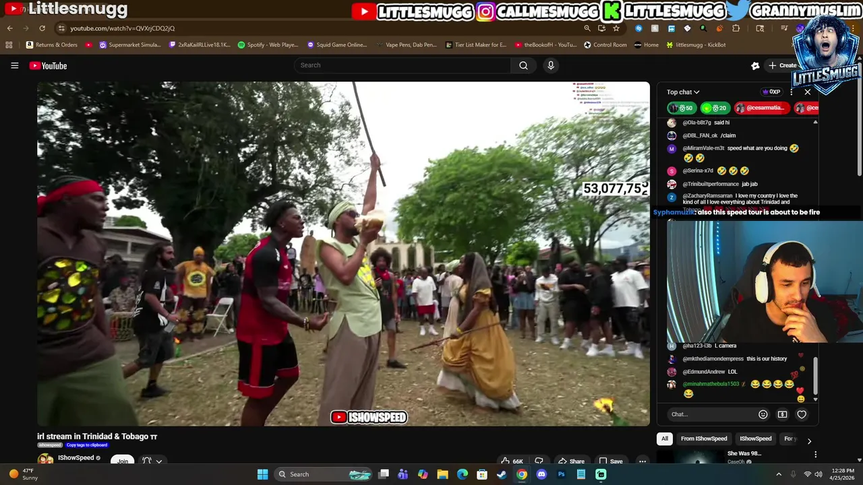Open the weather widget showing 47°F

[x=22, y=474]
